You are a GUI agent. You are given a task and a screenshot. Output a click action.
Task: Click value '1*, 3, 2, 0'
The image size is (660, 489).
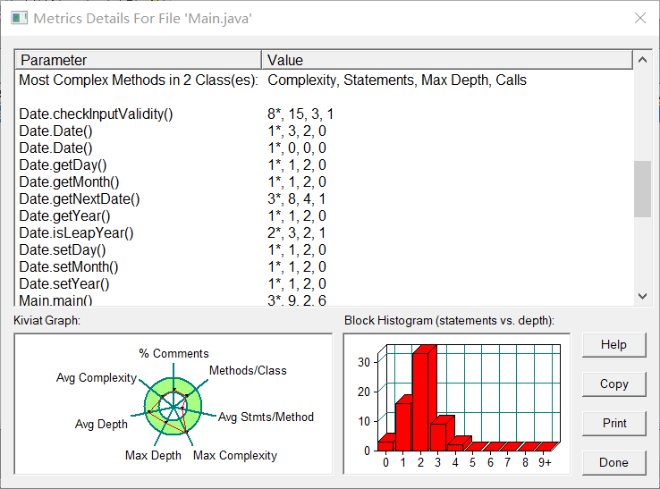(296, 131)
